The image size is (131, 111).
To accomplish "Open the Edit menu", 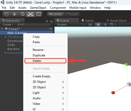I will 12,8.
